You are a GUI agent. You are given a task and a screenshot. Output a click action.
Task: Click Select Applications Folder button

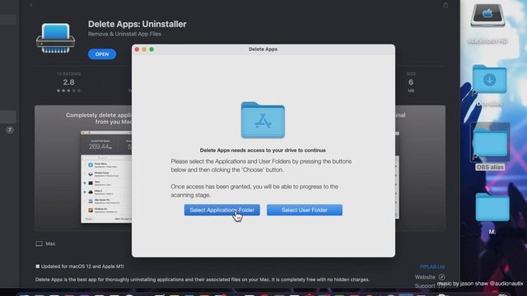tap(222, 210)
